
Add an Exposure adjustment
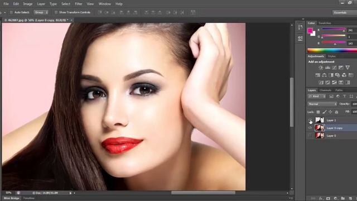pyautogui.click(x=341, y=68)
